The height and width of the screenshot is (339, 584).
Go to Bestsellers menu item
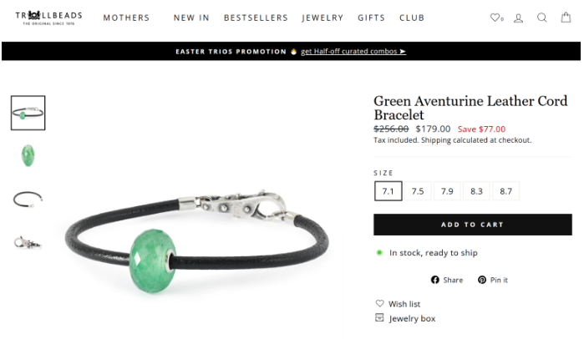point(256,18)
